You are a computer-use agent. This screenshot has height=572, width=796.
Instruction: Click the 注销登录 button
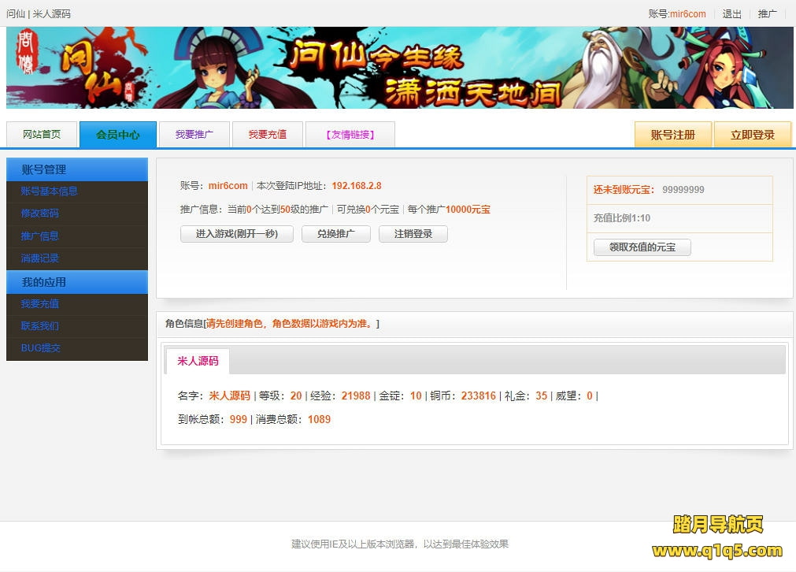click(413, 234)
